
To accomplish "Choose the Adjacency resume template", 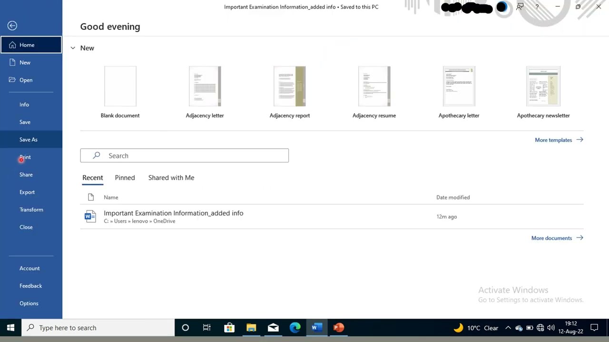I will pos(374,92).
